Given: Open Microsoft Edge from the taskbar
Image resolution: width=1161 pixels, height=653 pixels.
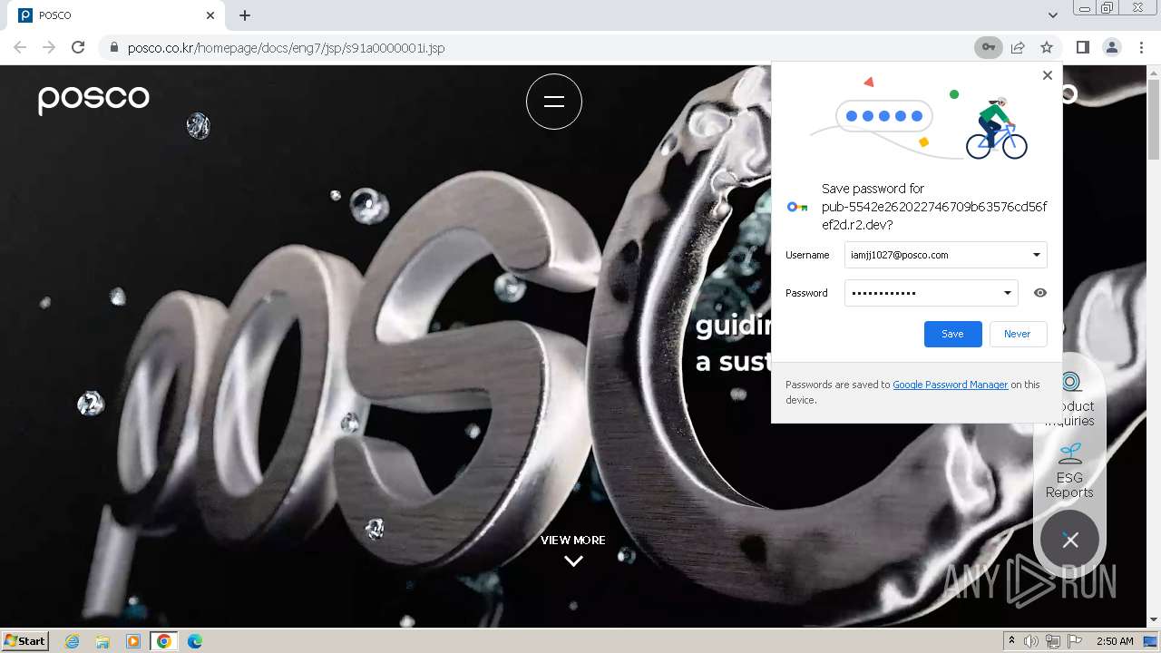Looking at the screenshot, I should (194, 640).
